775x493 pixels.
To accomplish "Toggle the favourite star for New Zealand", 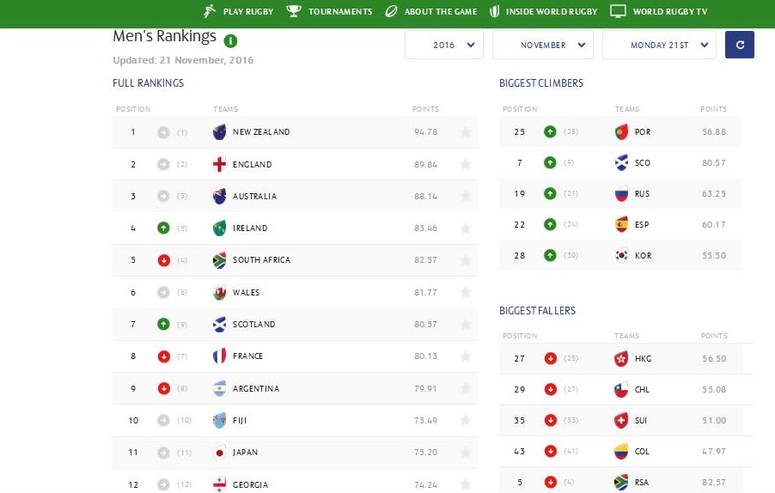I will (x=466, y=132).
